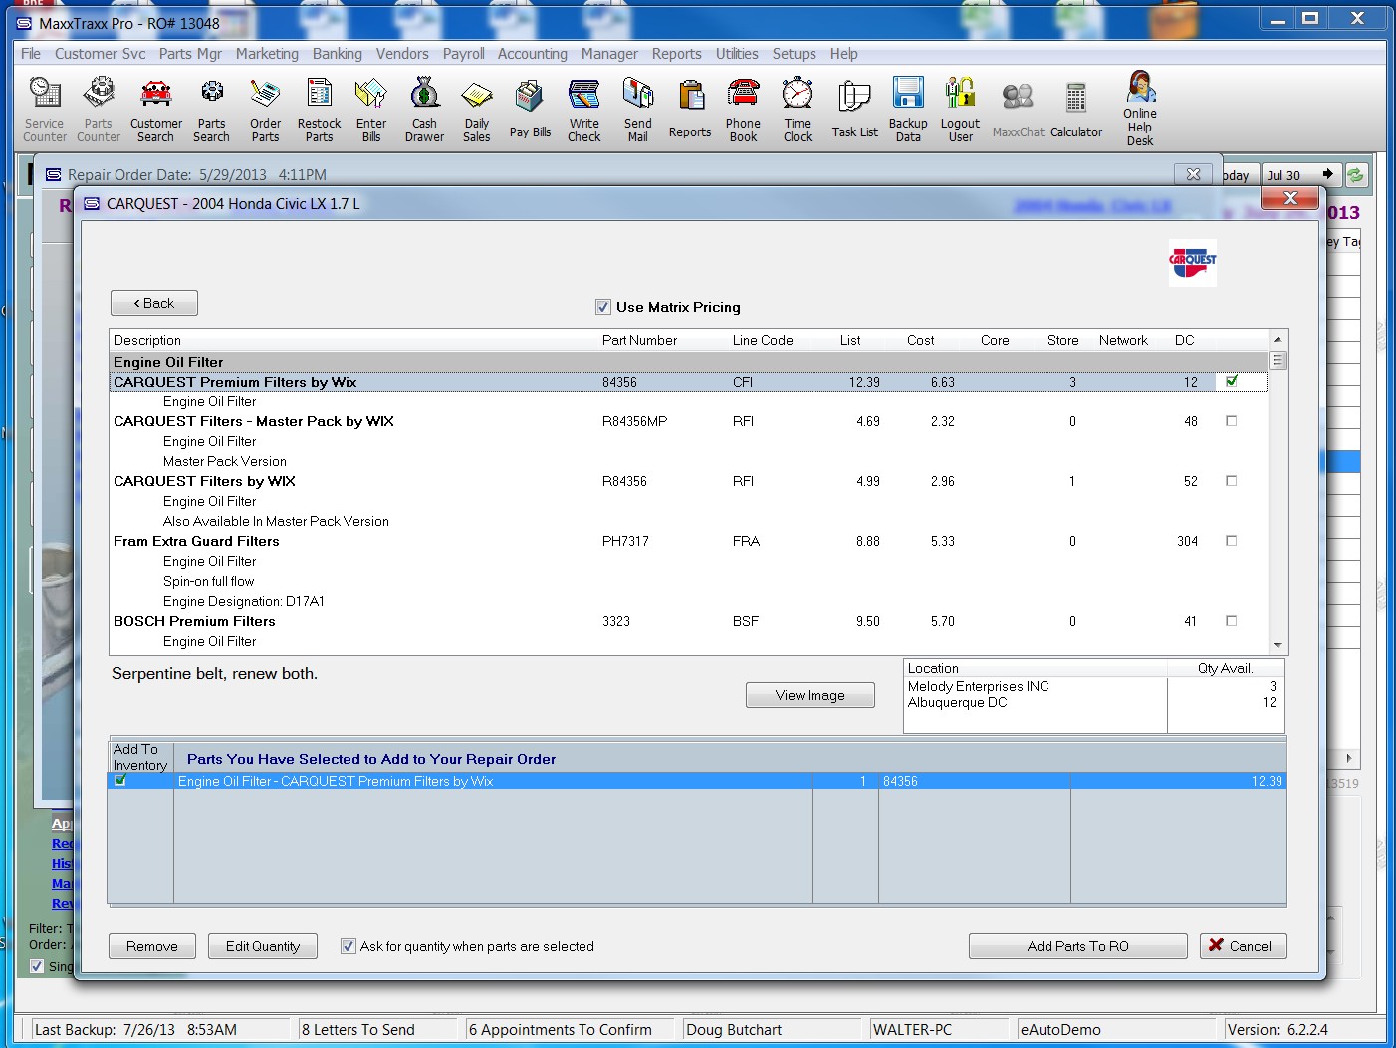The image size is (1396, 1048).
Task: Uncheck the CARQUEST Premium Filters by Wix row
Action: coord(1232,381)
